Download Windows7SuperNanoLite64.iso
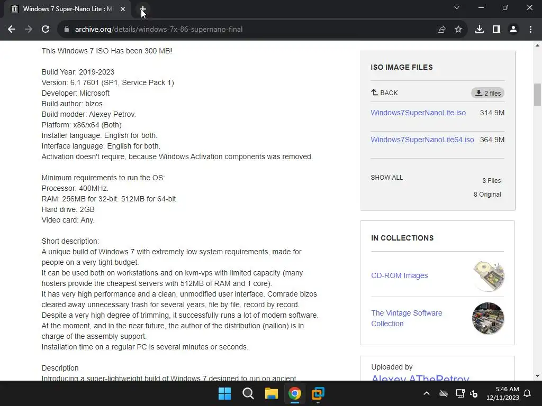 (422, 140)
